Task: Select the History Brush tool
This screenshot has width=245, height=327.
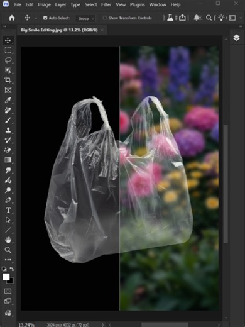Action: (8, 140)
